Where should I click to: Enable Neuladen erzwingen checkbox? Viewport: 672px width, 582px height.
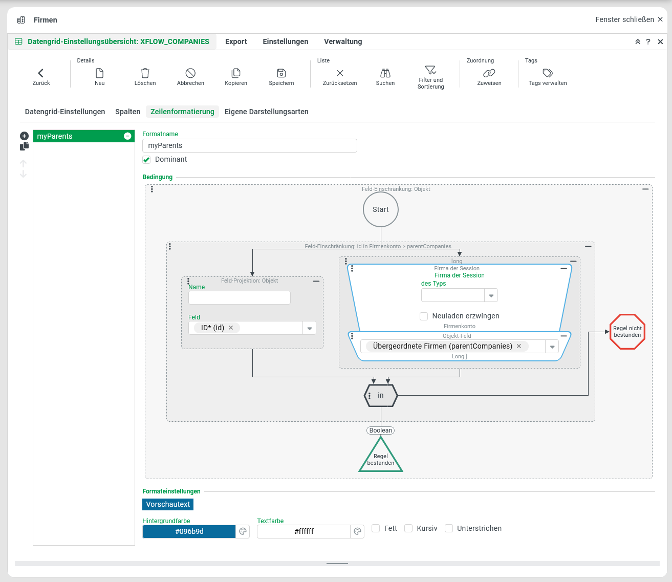click(424, 316)
